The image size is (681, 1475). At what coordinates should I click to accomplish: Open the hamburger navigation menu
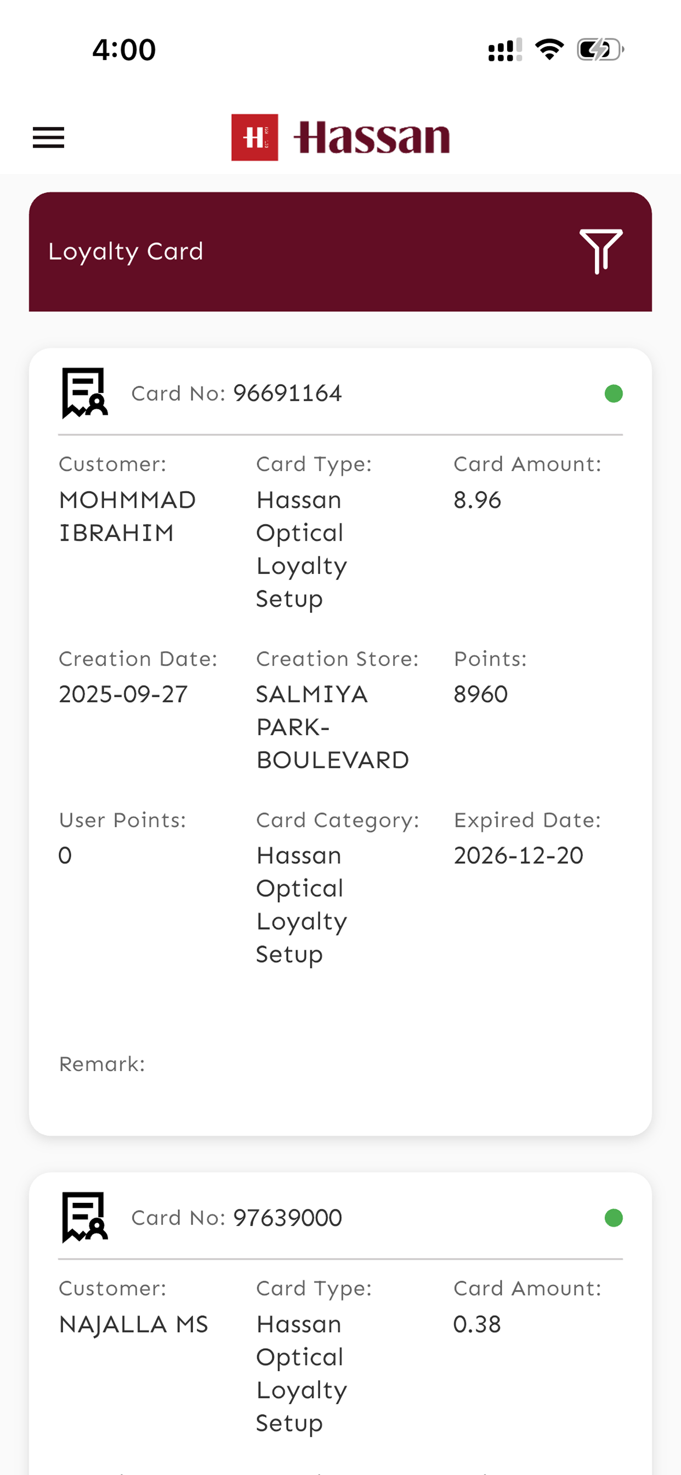coord(49,137)
